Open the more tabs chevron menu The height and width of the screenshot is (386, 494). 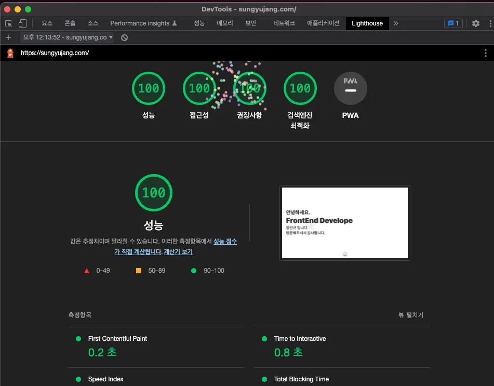coord(396,23)
